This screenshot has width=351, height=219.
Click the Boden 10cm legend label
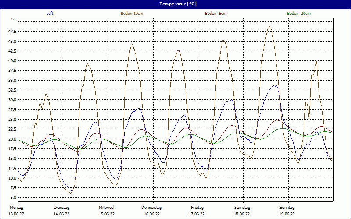click(x=132, y=14)
